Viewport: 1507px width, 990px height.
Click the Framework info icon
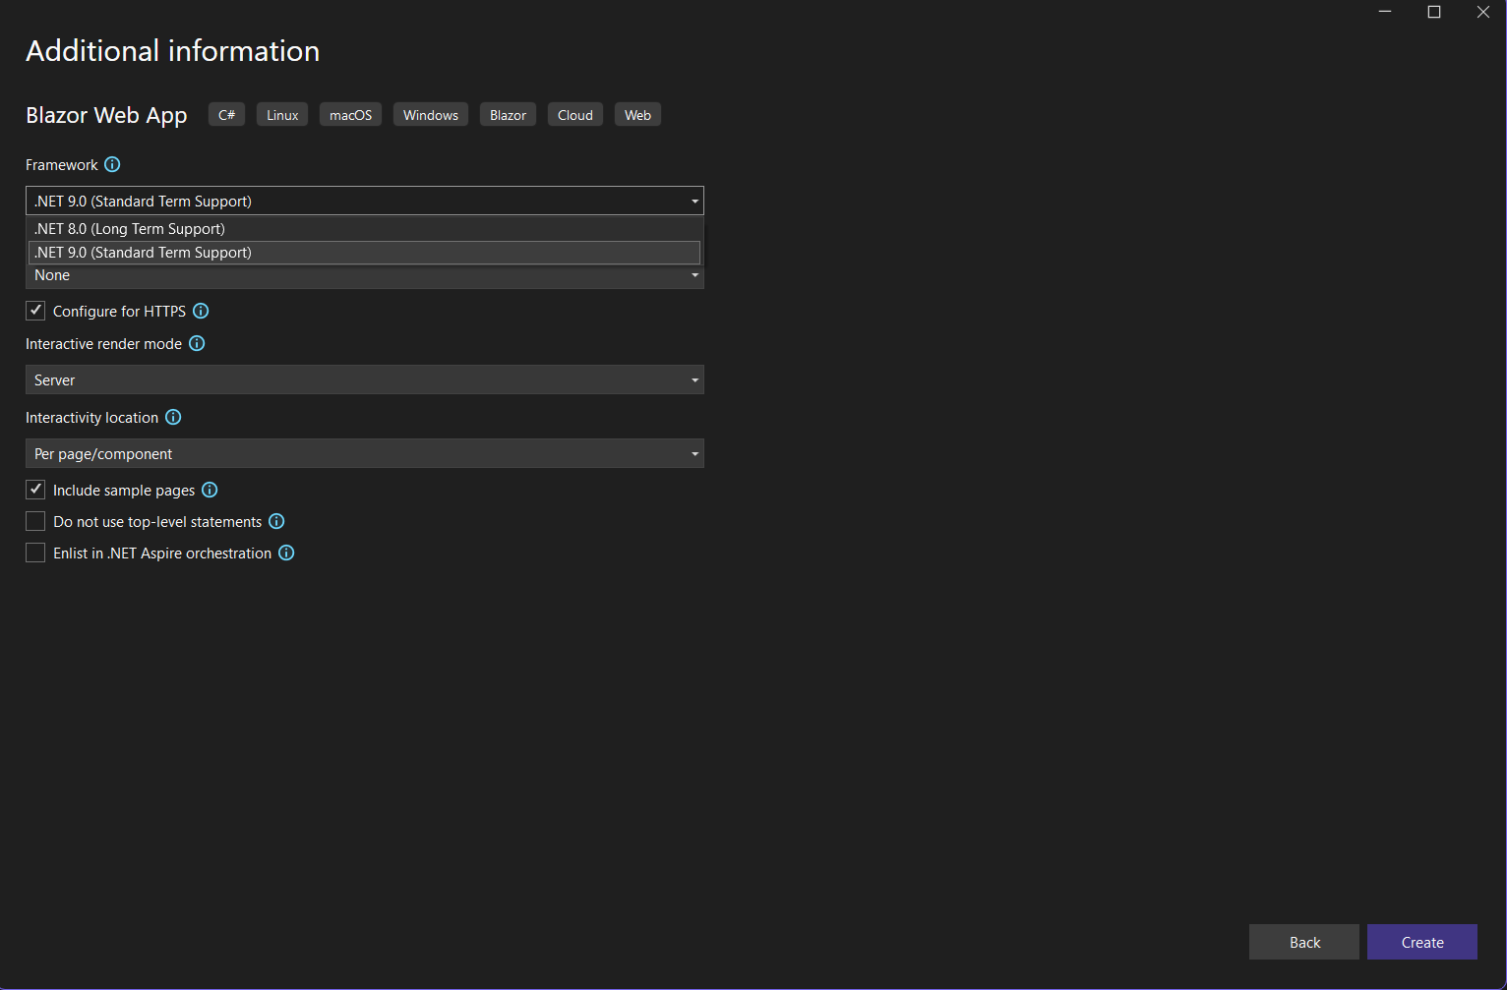[112, 164]
